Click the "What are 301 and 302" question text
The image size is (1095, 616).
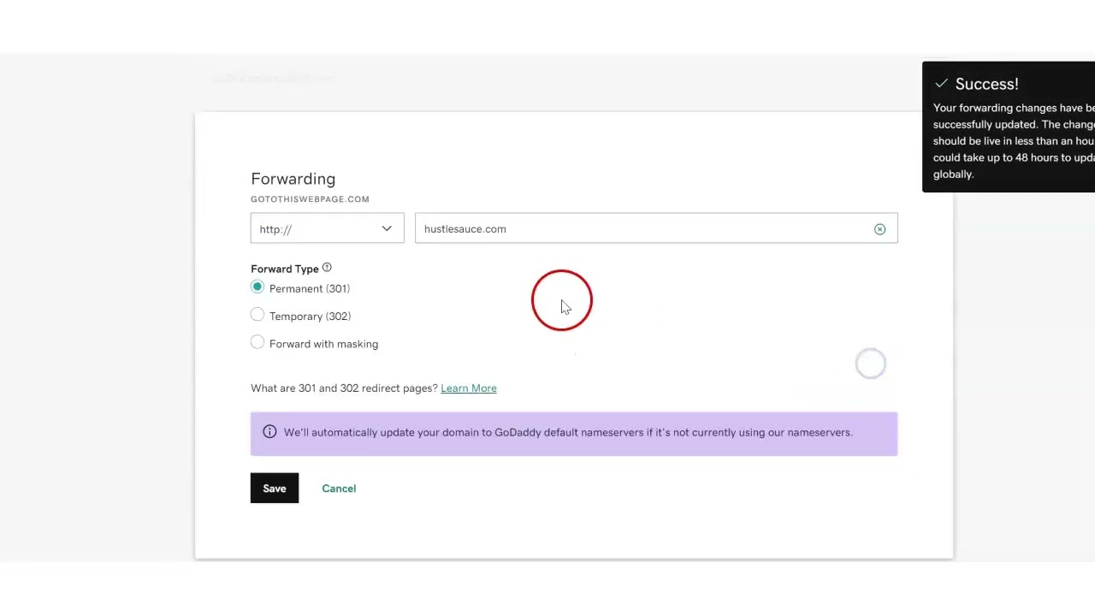(x=344, y=388)
